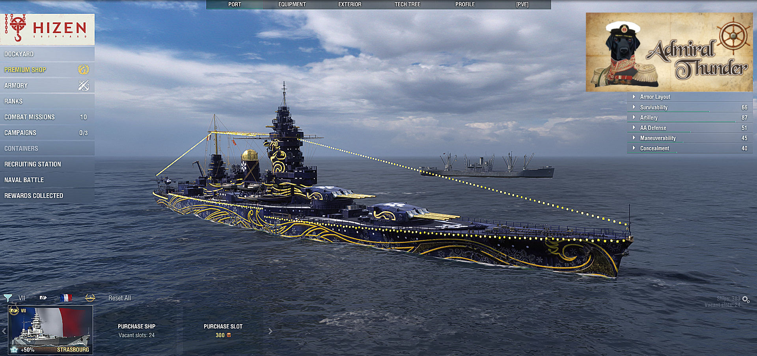Click the Armory crossed tools icon

click(x=83, y=85)
